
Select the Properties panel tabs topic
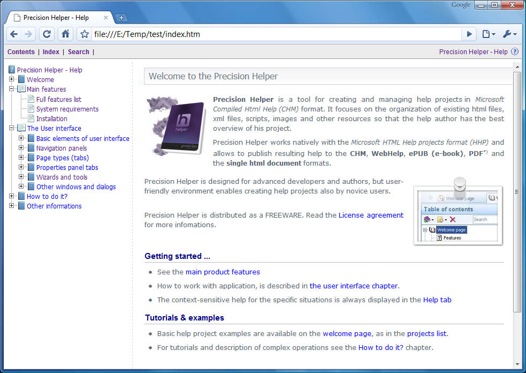pyautogui.click(x=67, y=167)
